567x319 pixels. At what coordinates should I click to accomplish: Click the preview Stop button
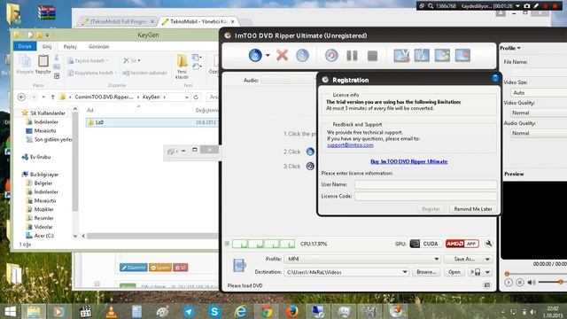pos(520,282)
